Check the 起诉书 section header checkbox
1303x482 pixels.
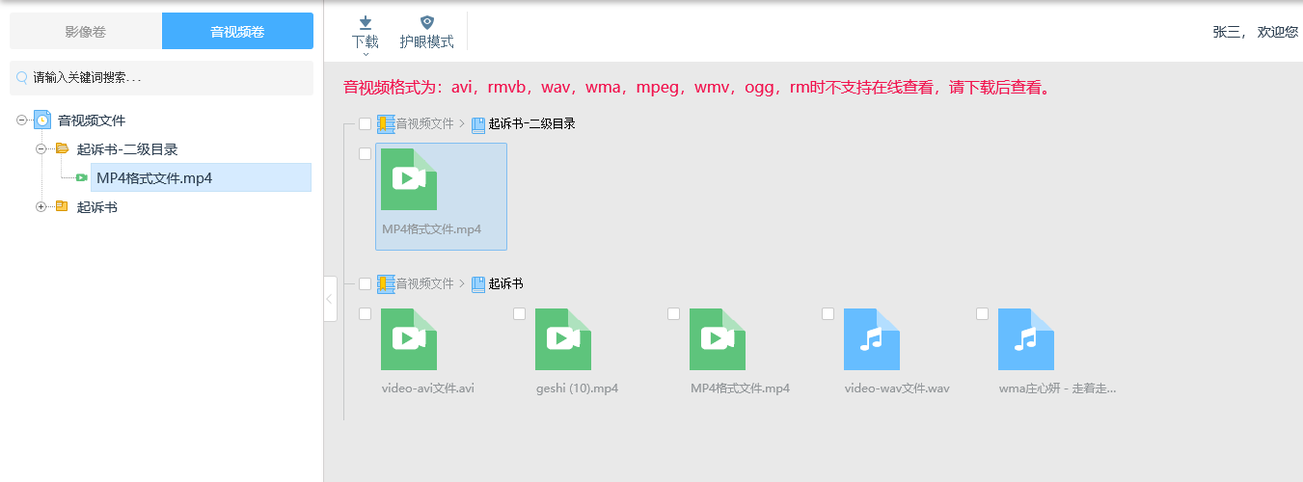click(365, 283)
